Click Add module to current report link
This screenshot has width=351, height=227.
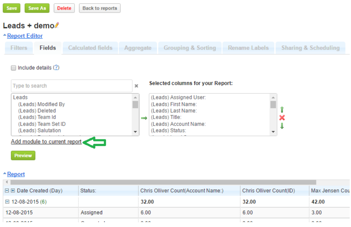click(46, 142)
